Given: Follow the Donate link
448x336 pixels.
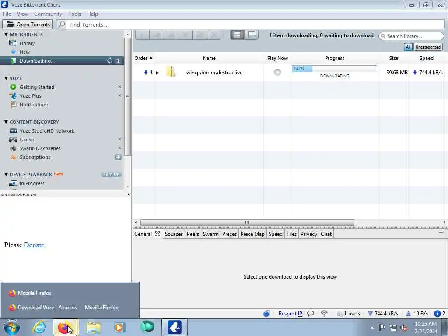Looking at the screenshot, I should point(34,245).
